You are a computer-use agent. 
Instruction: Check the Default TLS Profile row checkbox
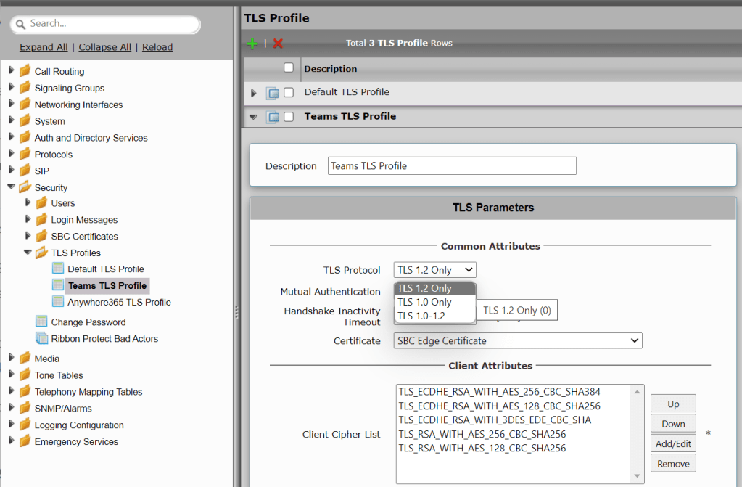point(289,92)
